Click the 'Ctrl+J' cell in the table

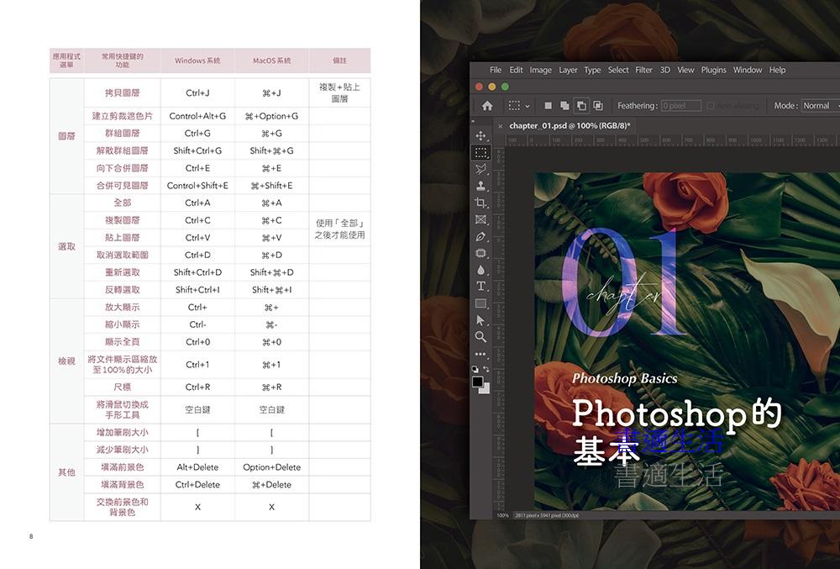tap(197, 92)
